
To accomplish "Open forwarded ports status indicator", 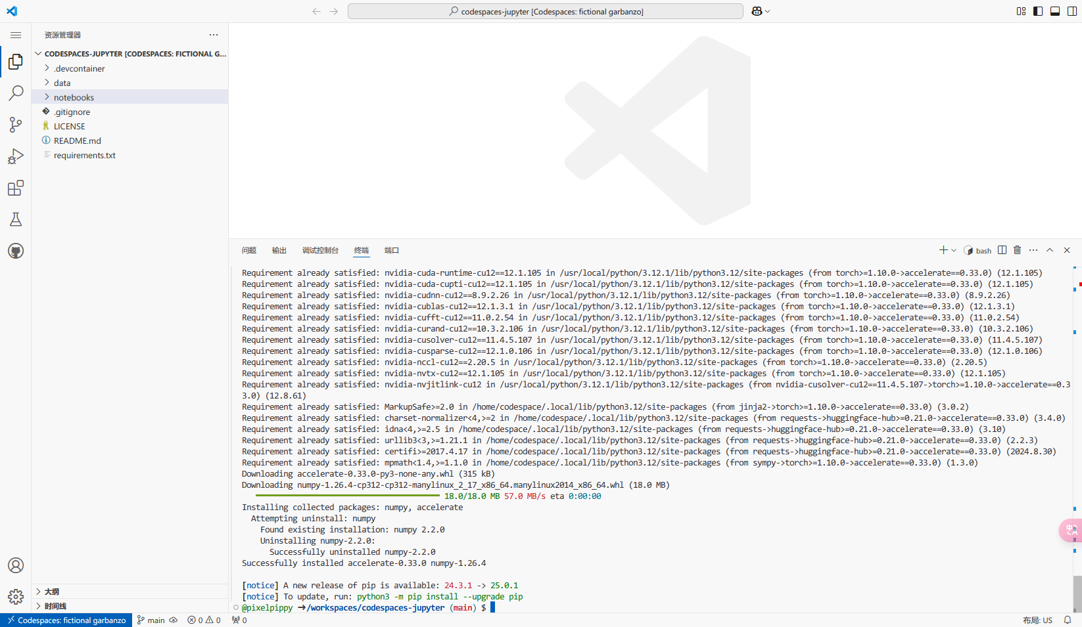I will [239, 620].
